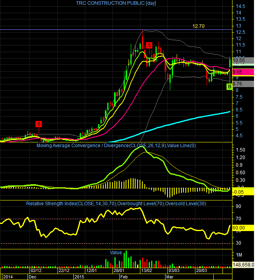
Task: Click the Value volume panel label
Action: coord(116,253)
